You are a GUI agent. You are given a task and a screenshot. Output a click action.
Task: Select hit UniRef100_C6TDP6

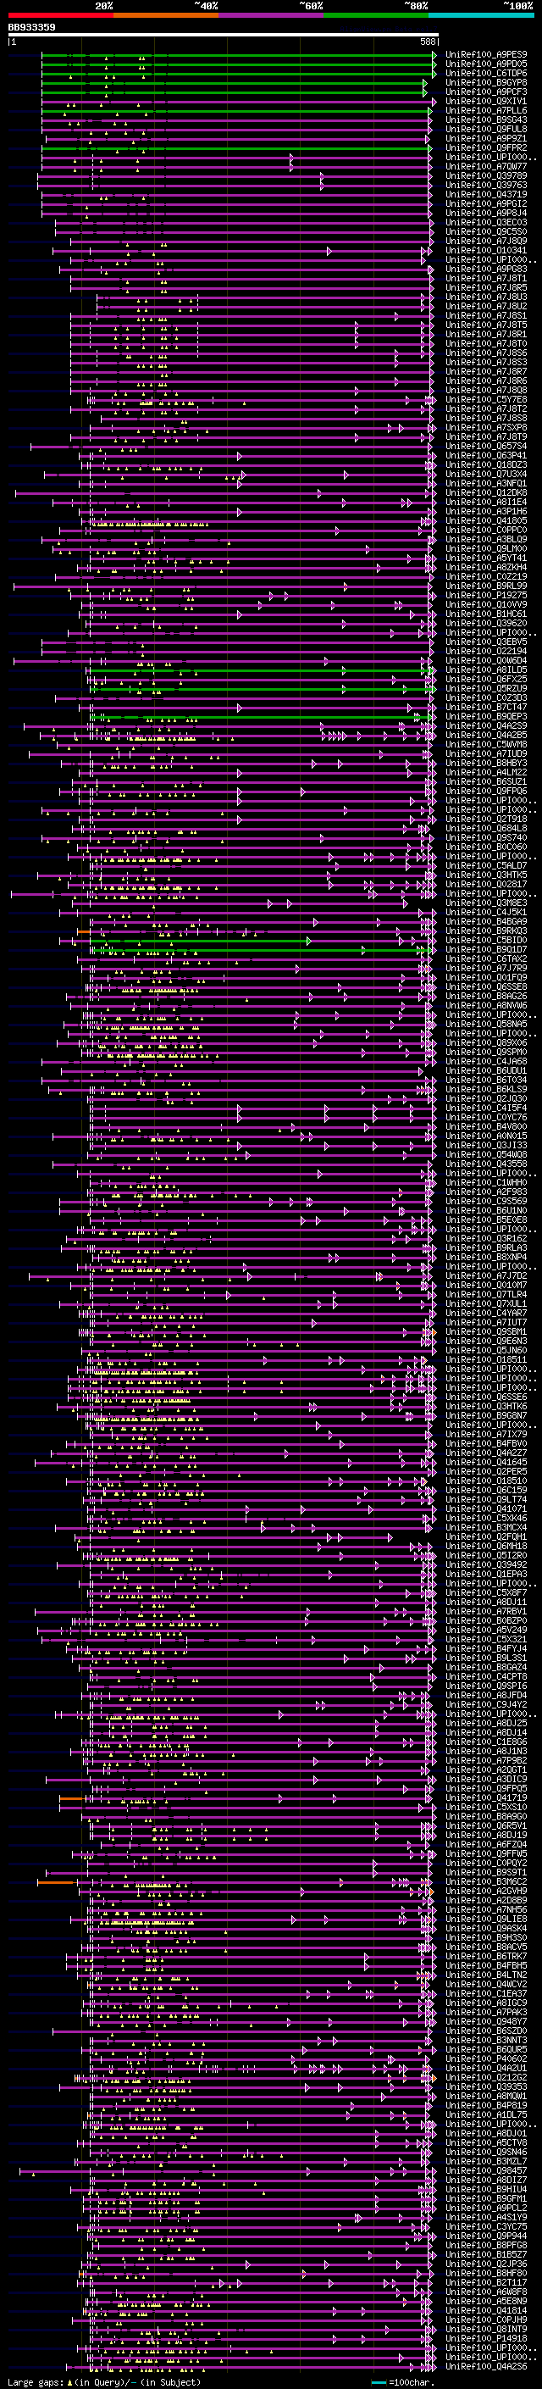[486, 73]
